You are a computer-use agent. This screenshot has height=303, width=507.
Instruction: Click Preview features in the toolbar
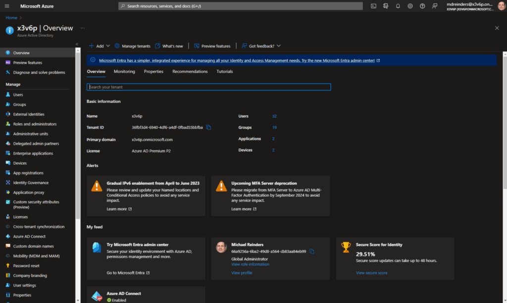click(212, 46)
